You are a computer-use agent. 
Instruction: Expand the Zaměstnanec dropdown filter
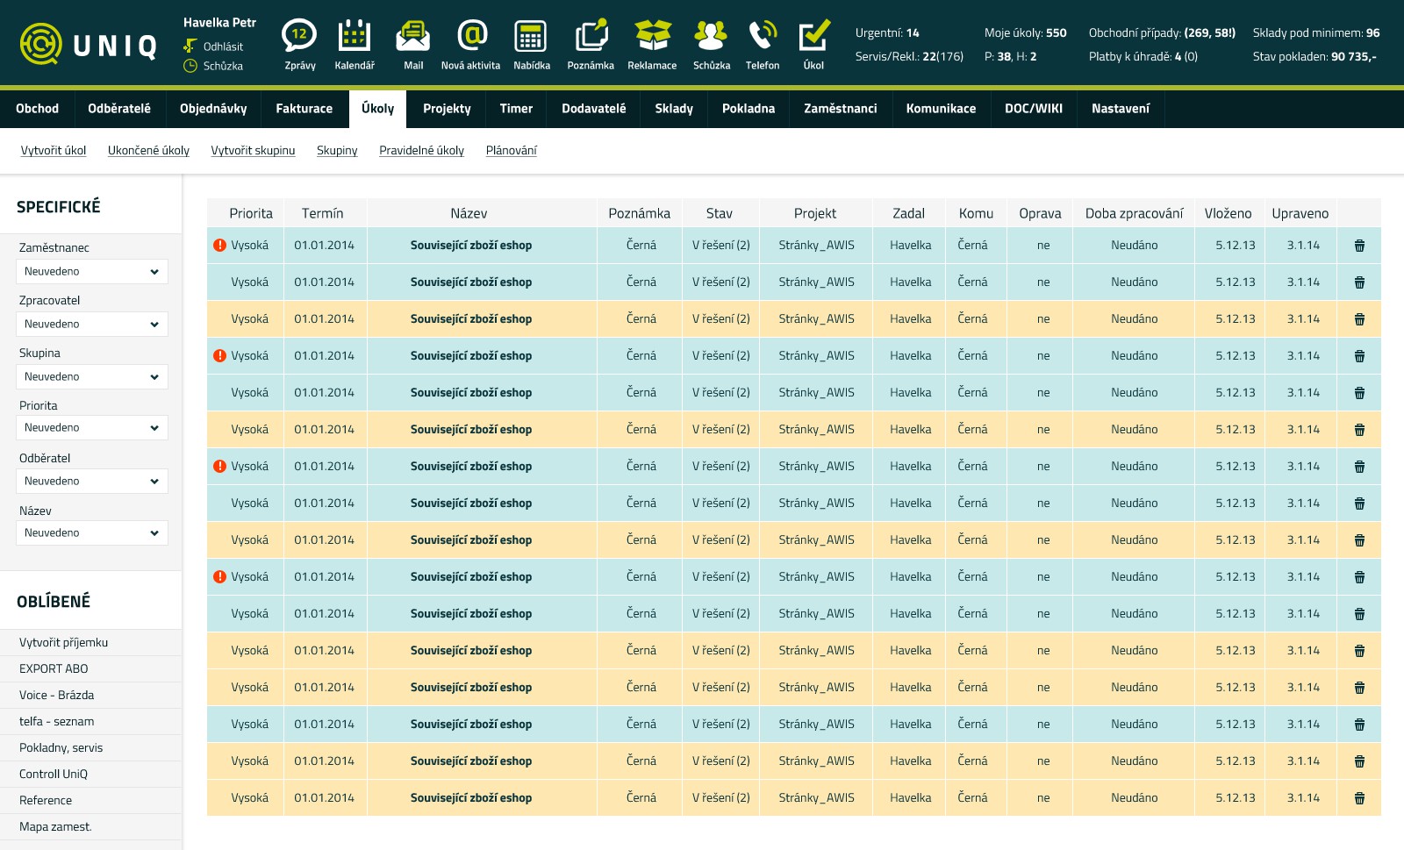coord(92,272)
